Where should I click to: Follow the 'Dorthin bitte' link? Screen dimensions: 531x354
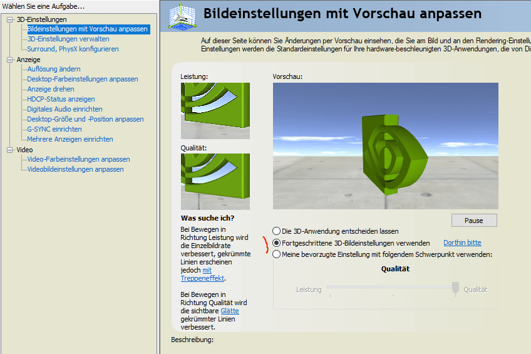pyautogui.click(x=462, y=242)
